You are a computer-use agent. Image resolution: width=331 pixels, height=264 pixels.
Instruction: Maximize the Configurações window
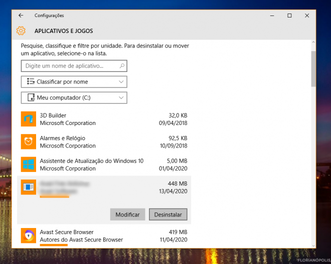[289, 15]
